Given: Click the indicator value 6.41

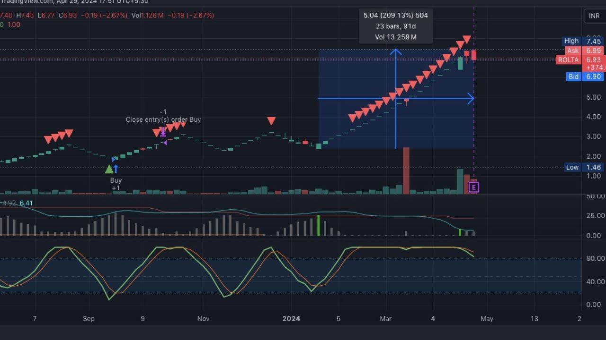Looking at the screenshot, I should (x=26, y=203).
